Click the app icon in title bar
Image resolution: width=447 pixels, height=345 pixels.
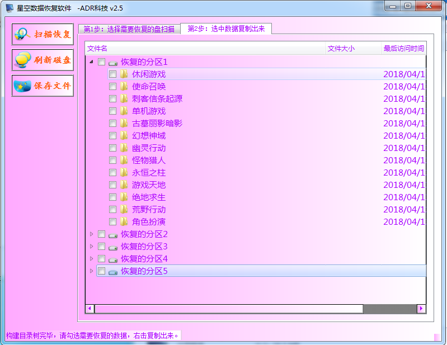10,8
